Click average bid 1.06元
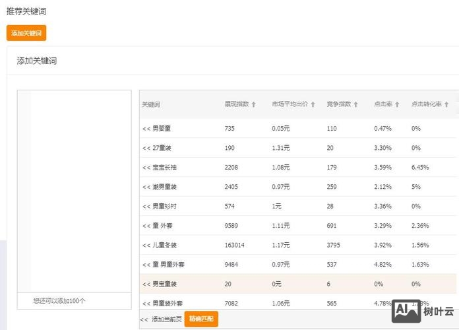459x330 pixels. [281, 304]
